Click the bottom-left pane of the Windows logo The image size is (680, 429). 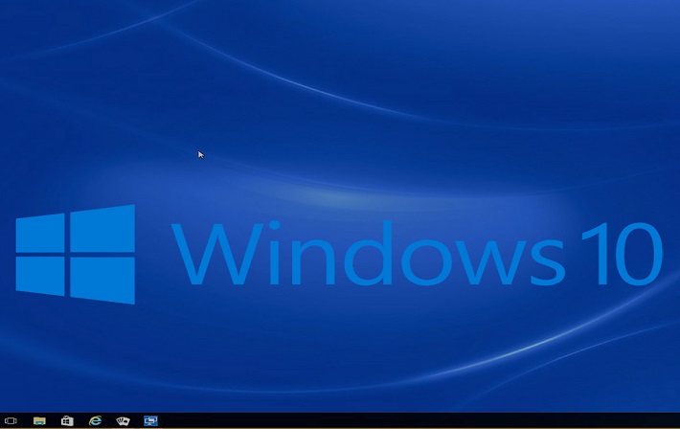(x=41, y=275)
